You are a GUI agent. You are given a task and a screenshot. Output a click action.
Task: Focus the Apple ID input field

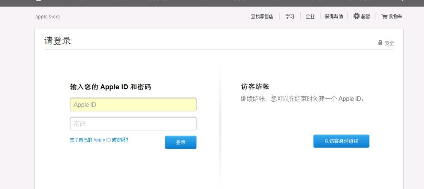point(133,105)
